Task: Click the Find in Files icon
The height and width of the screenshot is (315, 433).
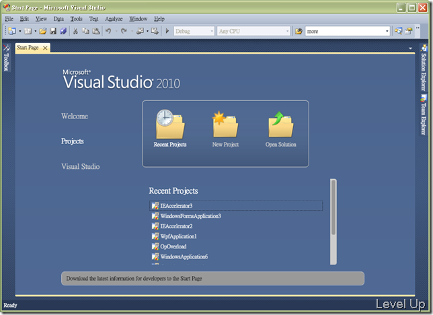Action: (x=299, y=31)
